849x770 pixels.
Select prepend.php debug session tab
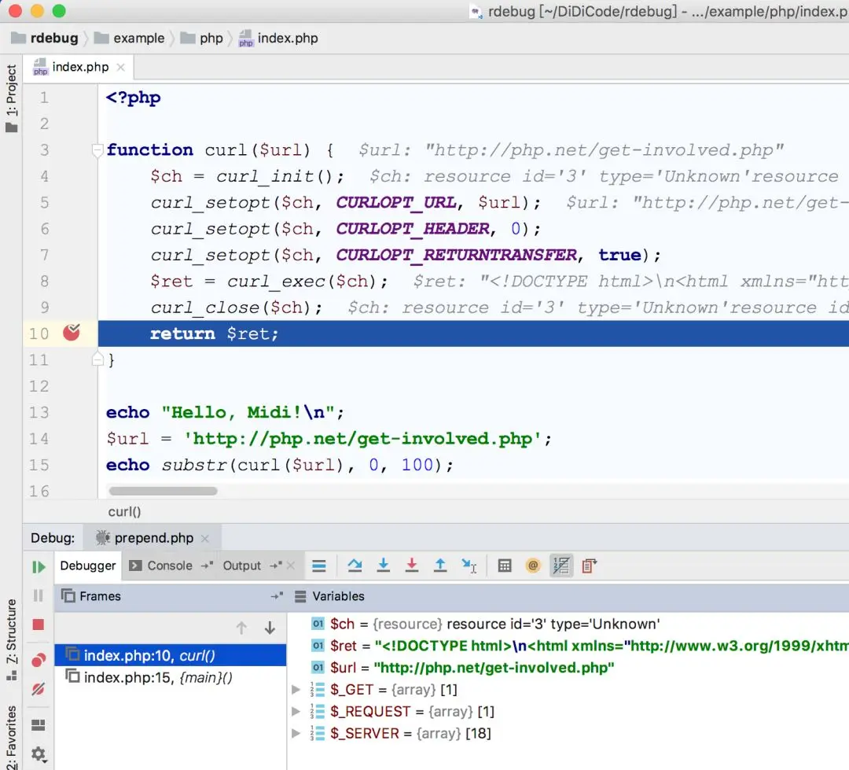pyautogui.click(x=153, y=538)
